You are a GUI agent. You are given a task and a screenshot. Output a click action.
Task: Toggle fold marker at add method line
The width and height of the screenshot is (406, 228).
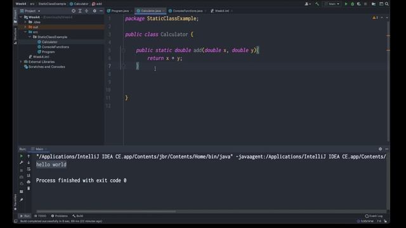tap(124, 50)
